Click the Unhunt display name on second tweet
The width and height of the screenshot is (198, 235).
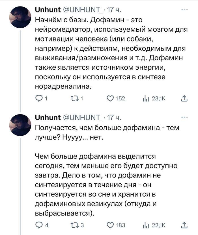(48, 118)
